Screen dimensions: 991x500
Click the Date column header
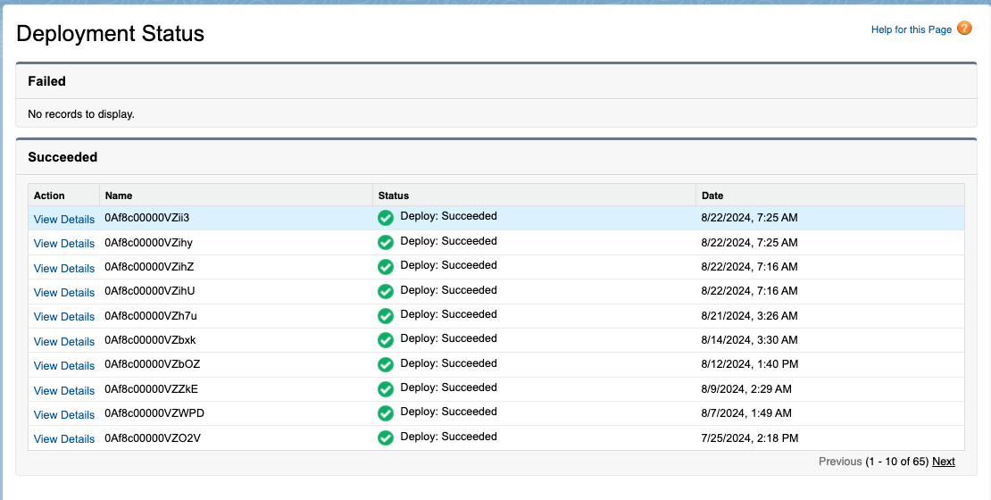(712, 196)
